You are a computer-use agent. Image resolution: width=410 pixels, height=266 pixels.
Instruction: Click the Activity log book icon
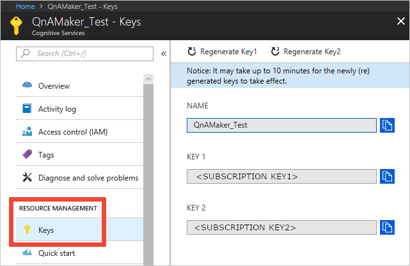[28, 108]
